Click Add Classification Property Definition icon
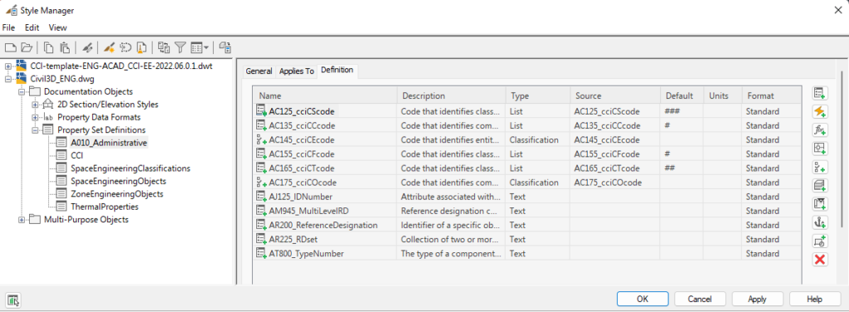This screenshot has height=312, width=849. pyautogui.click(x=820, y=167)
